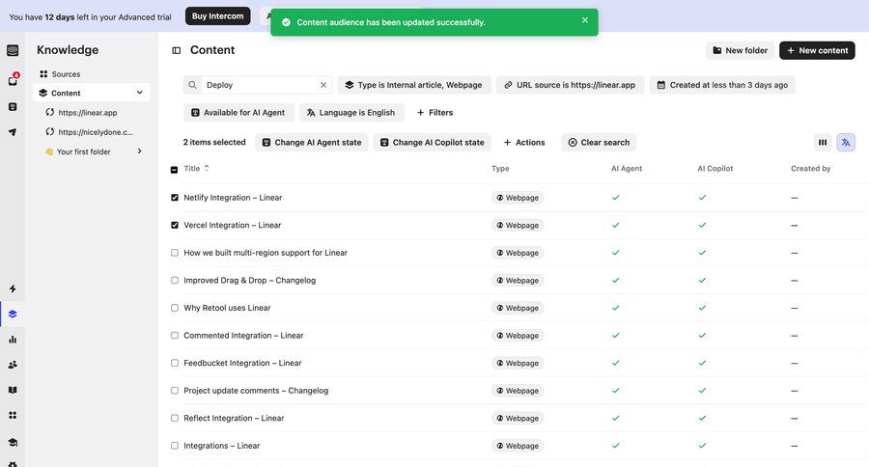This screenshot has height=467, width=869.
Task: Click the Created by column header
Action: pyautogui.click(x=810, y=169)
